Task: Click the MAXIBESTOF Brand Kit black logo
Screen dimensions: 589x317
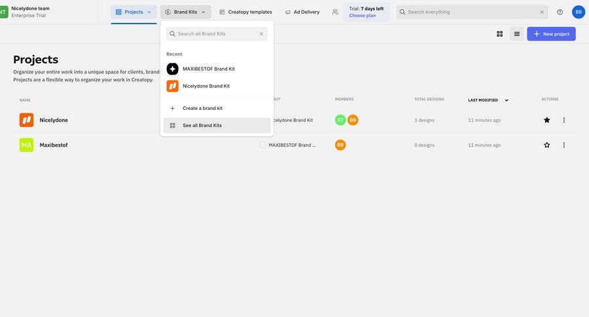Action: [x=172, y=69]
